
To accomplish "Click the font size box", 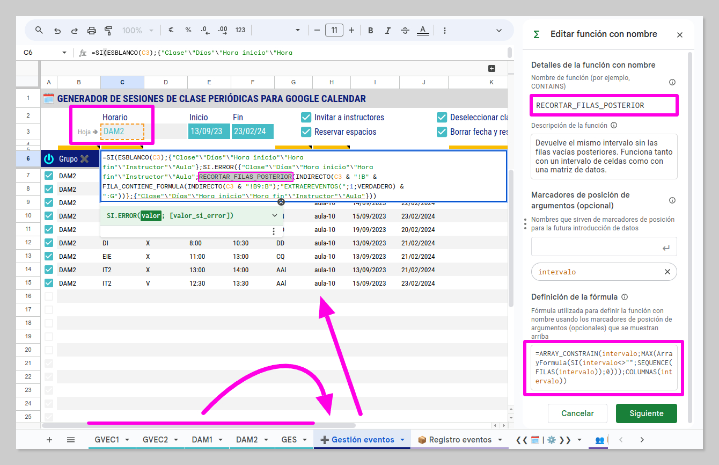I will (x=334, y=30).
